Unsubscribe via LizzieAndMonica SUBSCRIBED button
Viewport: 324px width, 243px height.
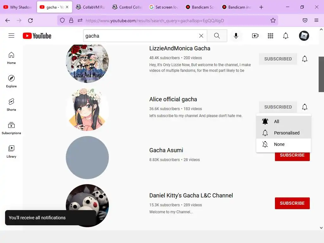click(x=278, y=59)
